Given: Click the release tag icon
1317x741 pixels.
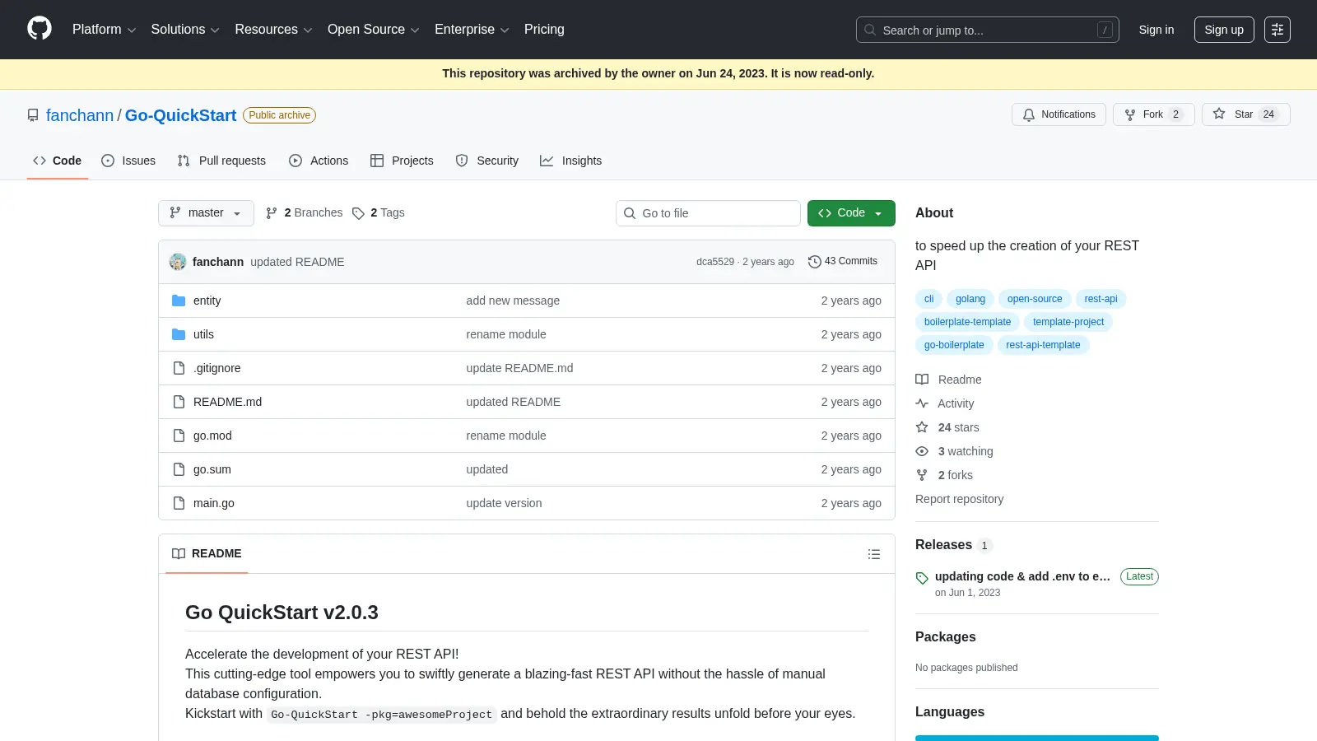Looking at the screenshot, I should 922,578.
